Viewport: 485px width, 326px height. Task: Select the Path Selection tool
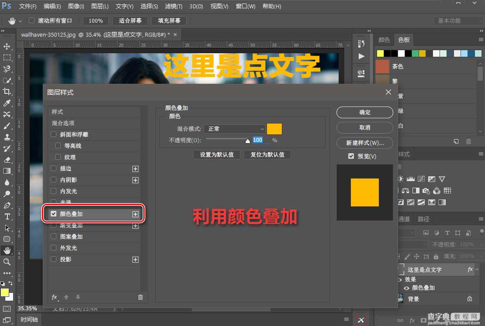(7, 228)
